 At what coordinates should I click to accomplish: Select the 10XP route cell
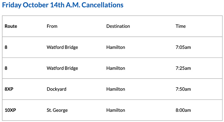click(x=11, y=110)
